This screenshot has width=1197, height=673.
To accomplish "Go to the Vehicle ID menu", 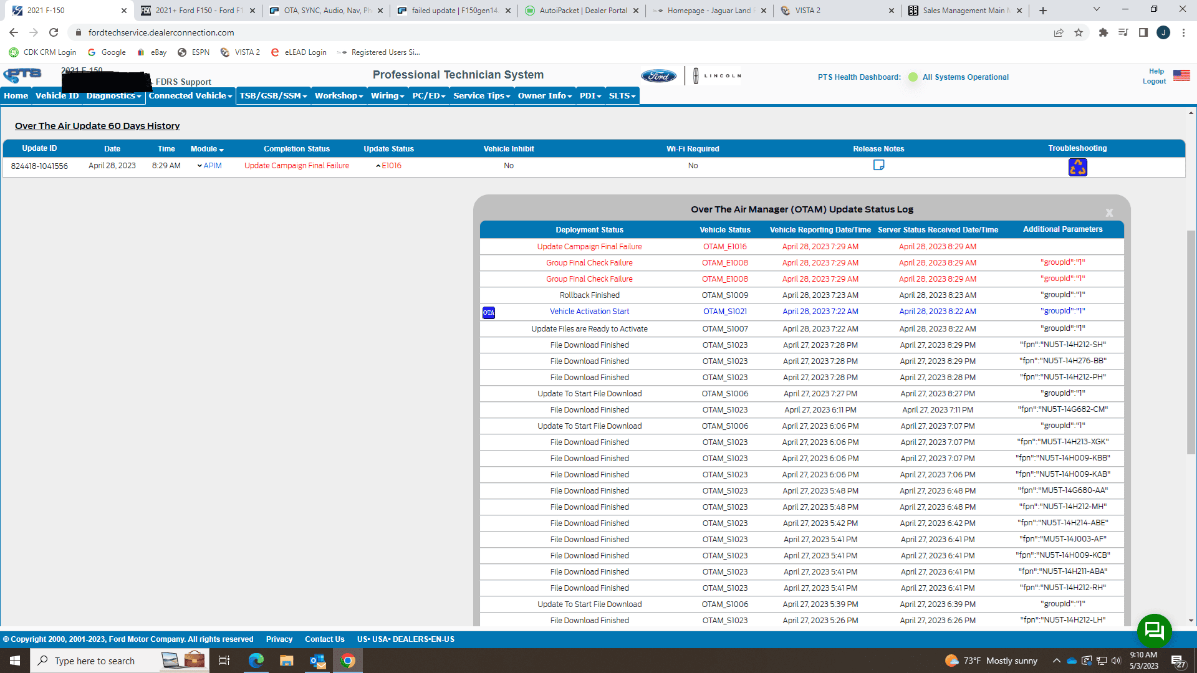I will click(x=57, y=95).
